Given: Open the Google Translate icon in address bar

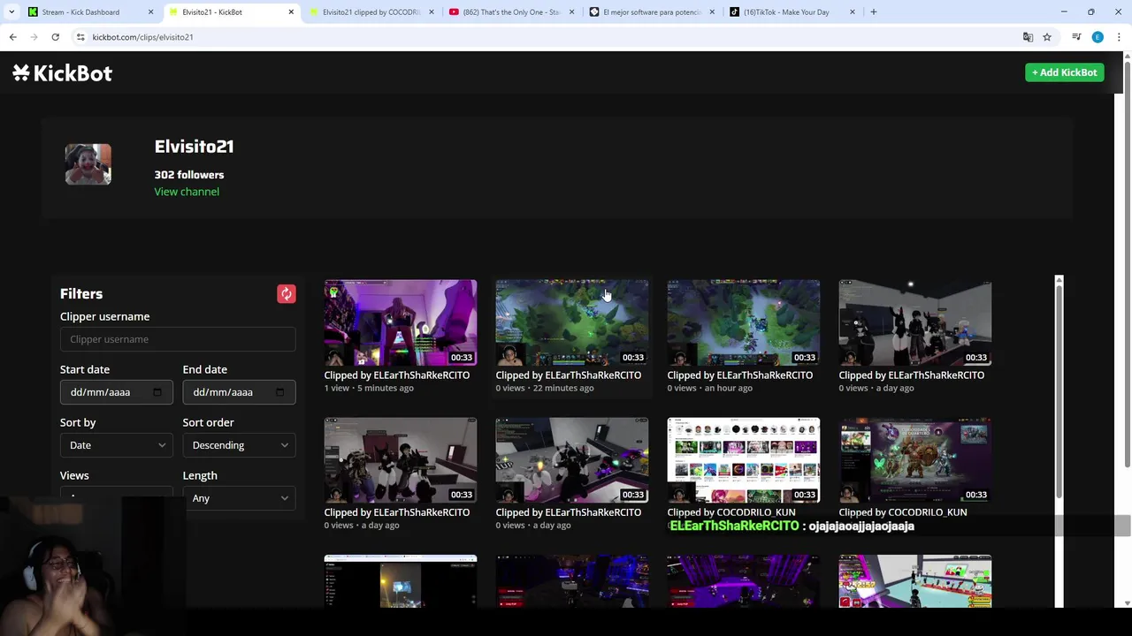Looking at the screenshot, I should point(1028,37).
